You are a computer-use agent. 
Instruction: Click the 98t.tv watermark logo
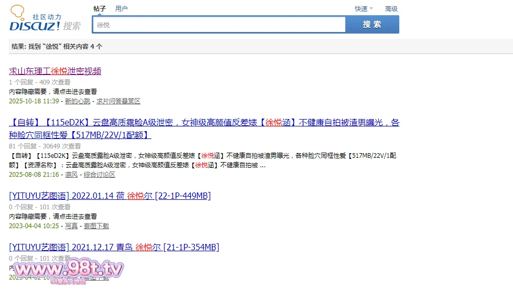click(68, 270)
